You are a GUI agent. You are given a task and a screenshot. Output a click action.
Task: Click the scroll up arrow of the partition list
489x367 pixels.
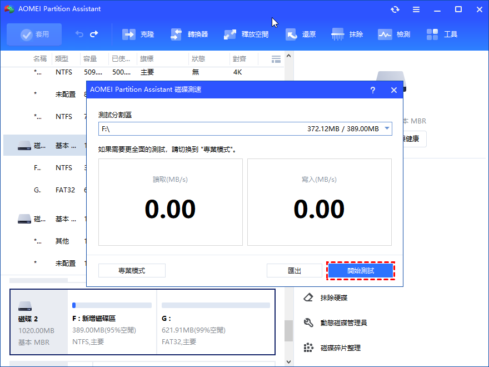288,56
